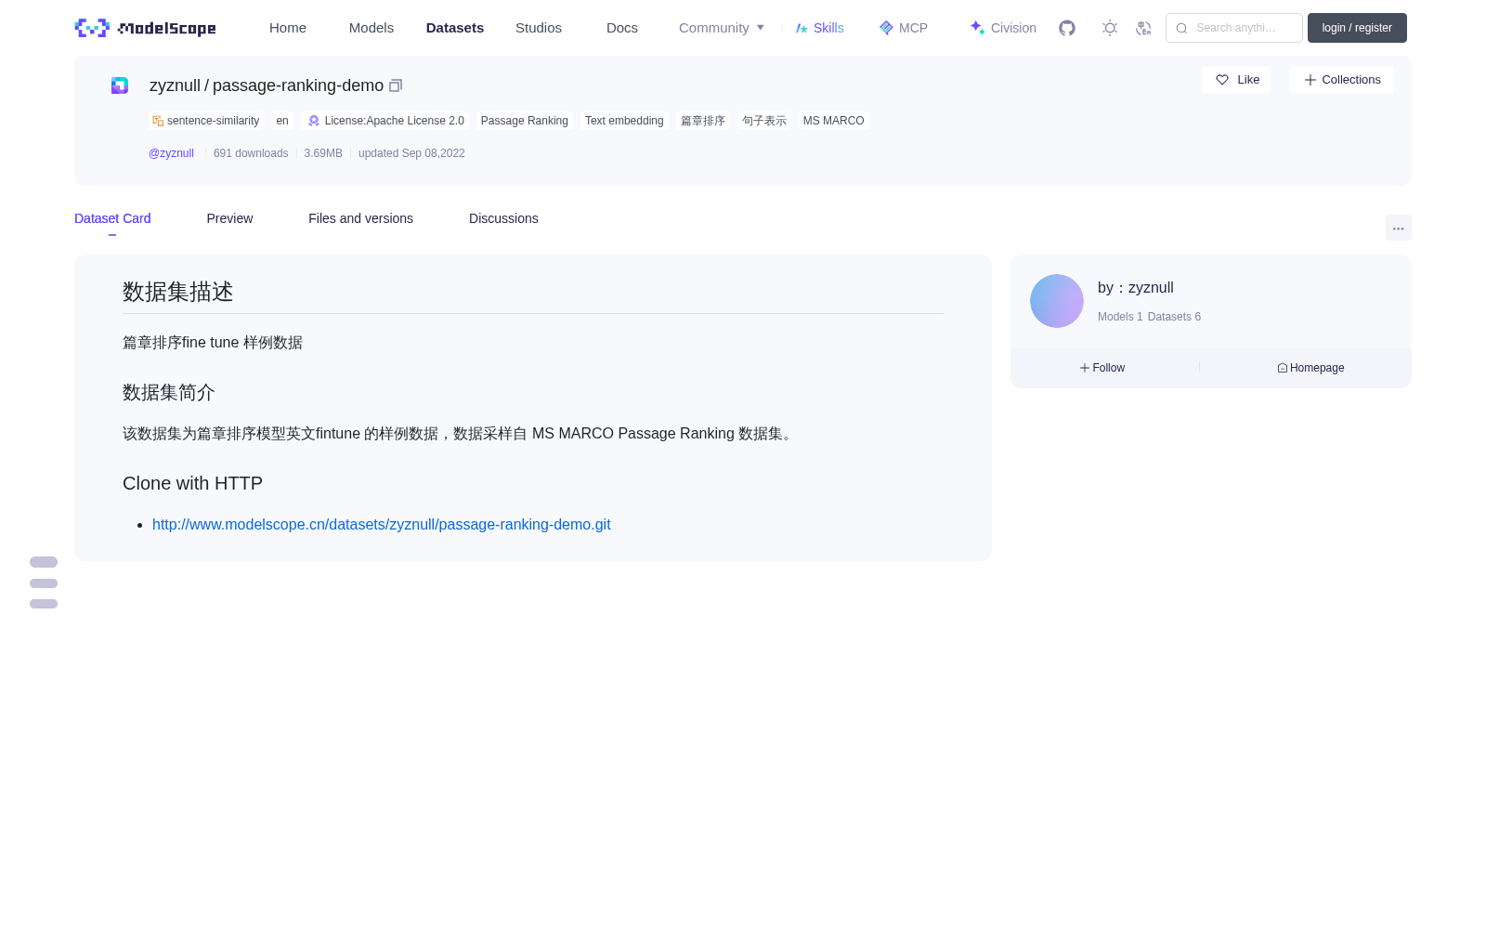Image resolution: width=1486 pixels, height=929 pixels.
Task: Visit zyznull's Homepage
Action: tap(1310, 368)
